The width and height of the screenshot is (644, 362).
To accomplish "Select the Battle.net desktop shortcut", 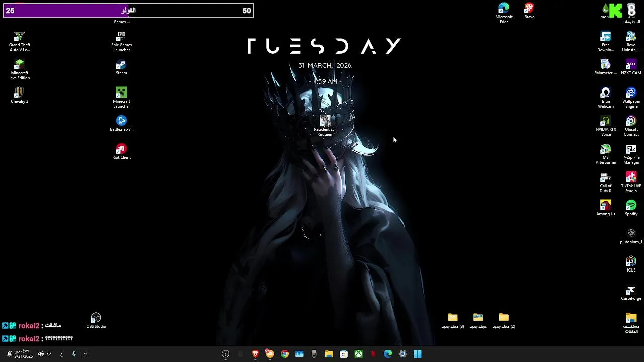I will pyautogui.click(x=121, y=123).
